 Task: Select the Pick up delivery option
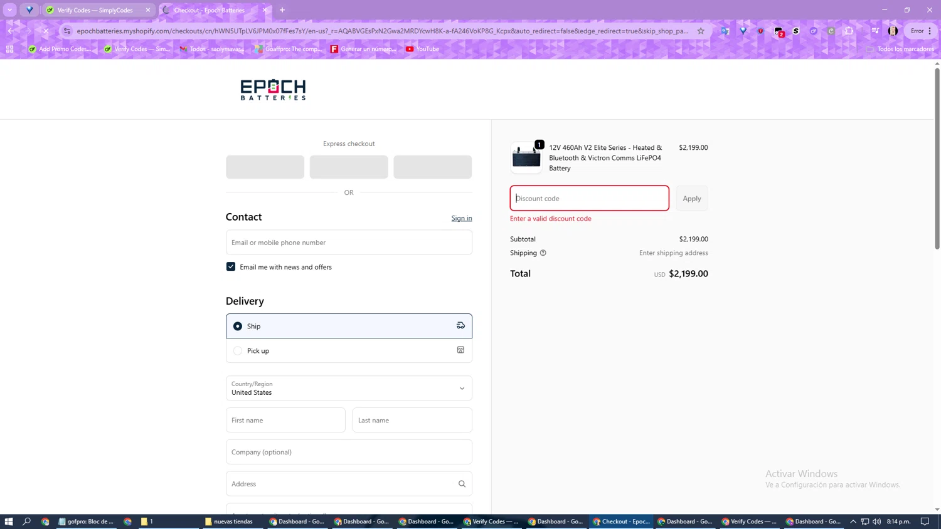click(238, 350)
